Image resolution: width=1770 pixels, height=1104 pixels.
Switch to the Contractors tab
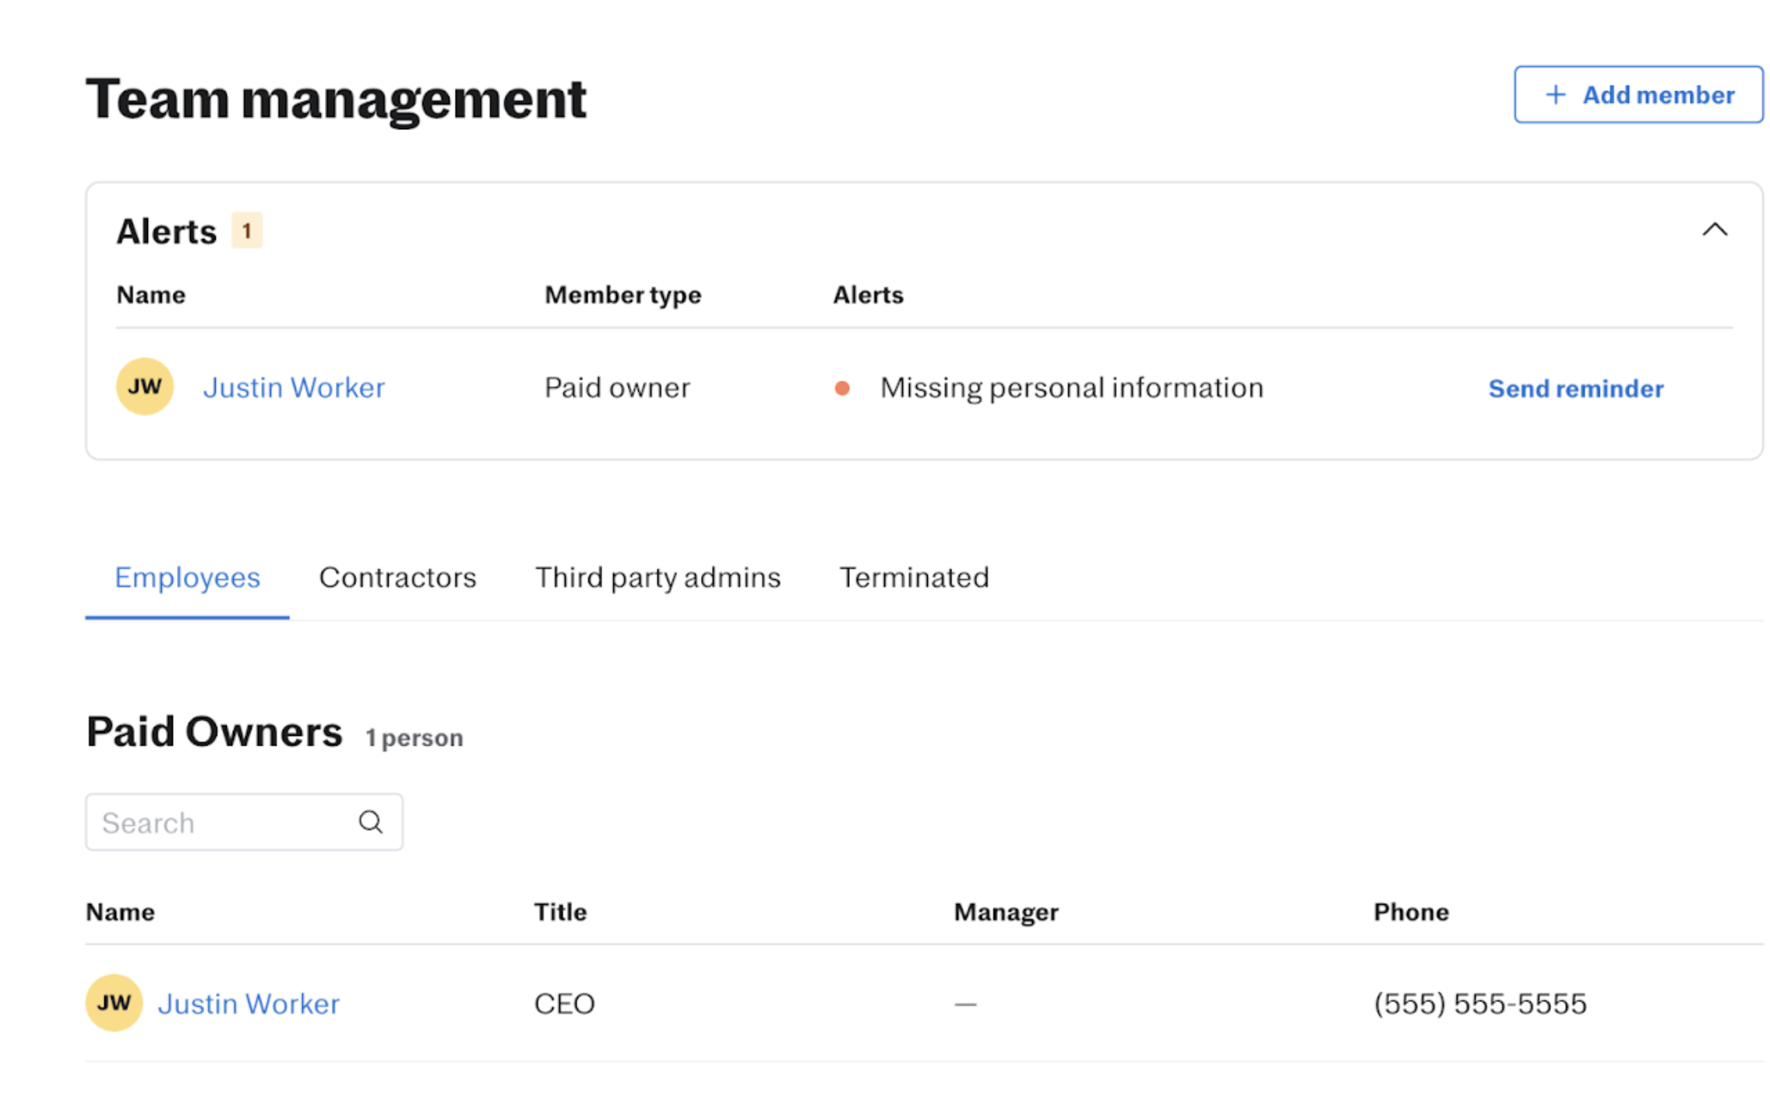(x=397, y=578)
